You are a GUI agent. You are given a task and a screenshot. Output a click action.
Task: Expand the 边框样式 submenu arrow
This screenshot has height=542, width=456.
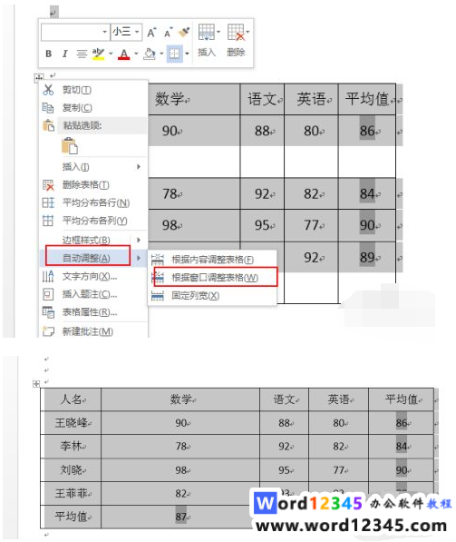(139, 240)
